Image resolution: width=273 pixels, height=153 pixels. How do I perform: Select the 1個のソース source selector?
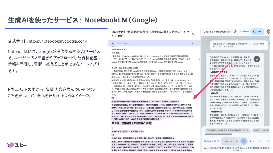228,141
